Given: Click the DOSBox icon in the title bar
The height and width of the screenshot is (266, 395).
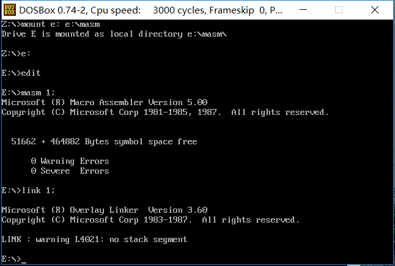Looking at the screenshot, I should pyautogui.click(x=9, y=10).
